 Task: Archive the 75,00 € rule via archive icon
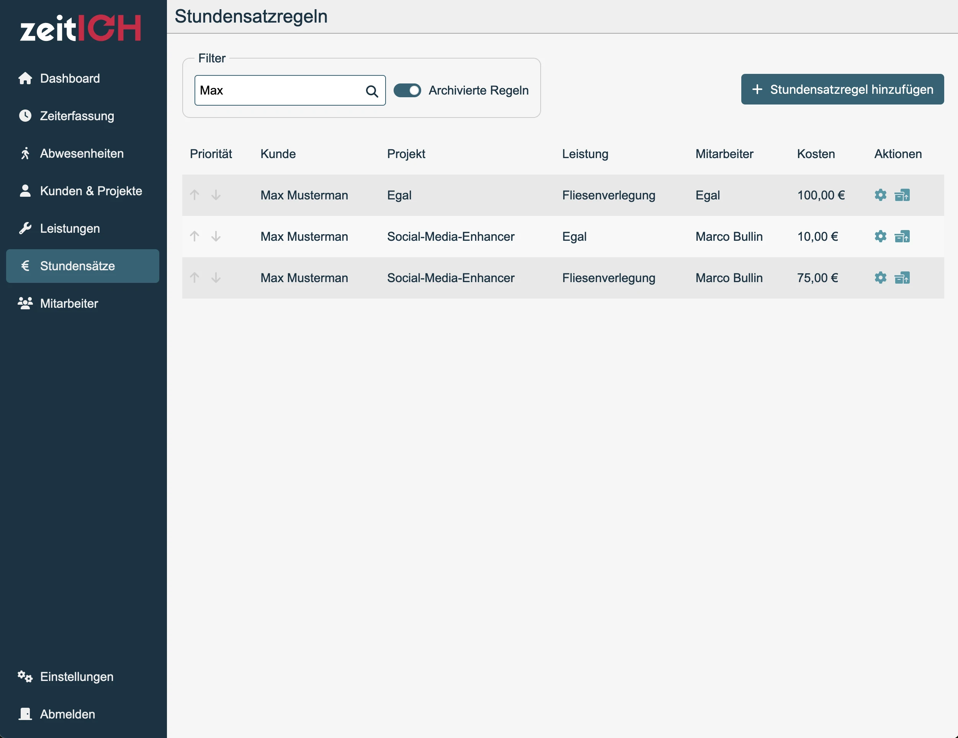point(902,278)
